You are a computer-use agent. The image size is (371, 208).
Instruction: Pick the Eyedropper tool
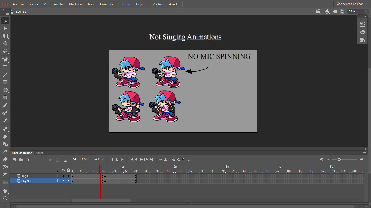coord(5,152)
